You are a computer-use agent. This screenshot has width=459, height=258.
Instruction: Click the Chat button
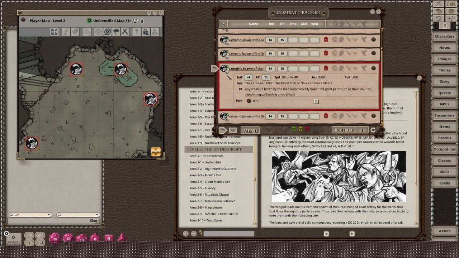[x=94, y=221]
